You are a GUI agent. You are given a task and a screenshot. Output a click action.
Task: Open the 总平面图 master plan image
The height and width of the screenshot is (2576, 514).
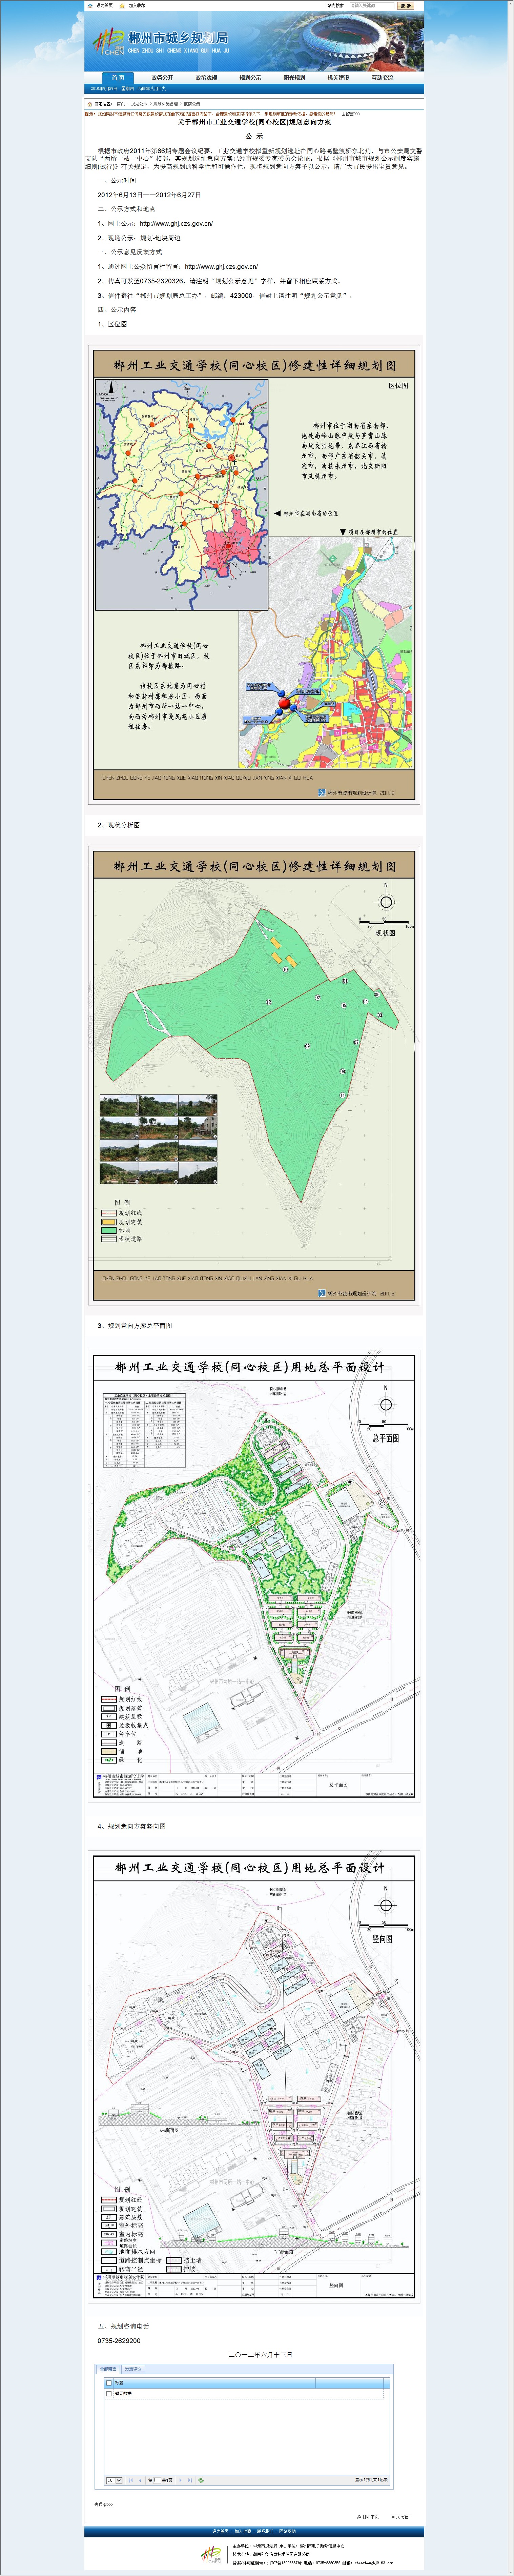[254, 1576]
